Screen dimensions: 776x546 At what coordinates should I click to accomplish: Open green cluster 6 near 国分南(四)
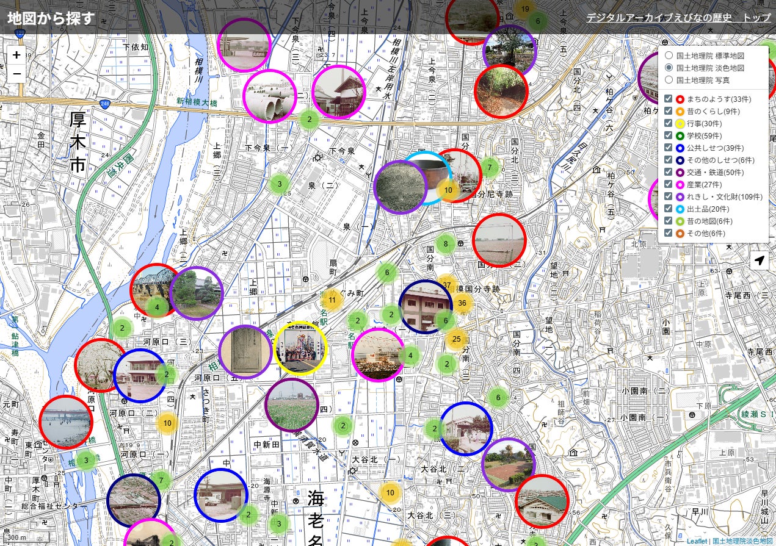coord(498,398)
